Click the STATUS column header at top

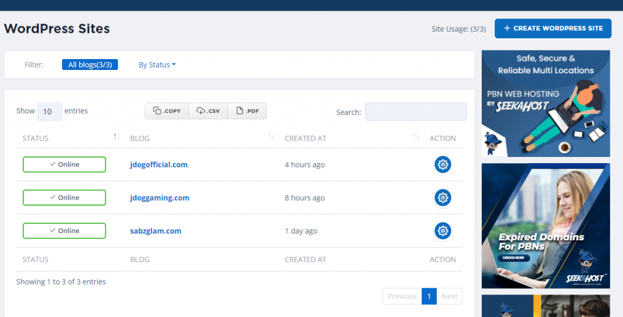pyautogui.click(x=35, y=138)
